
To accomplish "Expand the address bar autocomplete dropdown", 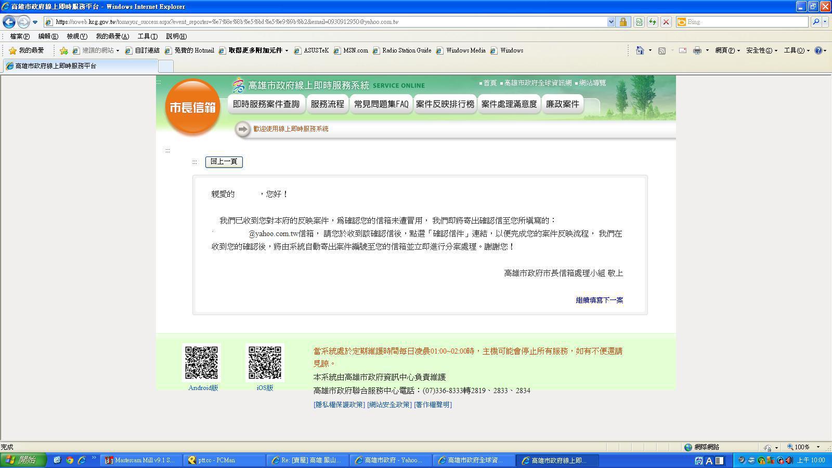I will [611, 22].
